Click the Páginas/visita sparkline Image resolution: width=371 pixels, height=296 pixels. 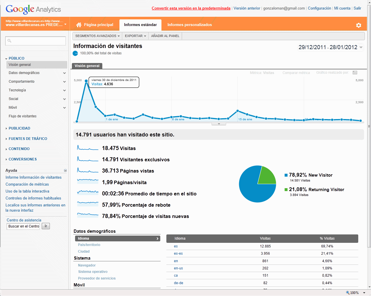point(88,182)
